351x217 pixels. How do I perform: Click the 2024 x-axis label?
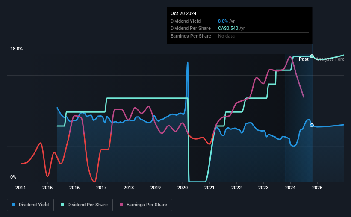(290, 188)
